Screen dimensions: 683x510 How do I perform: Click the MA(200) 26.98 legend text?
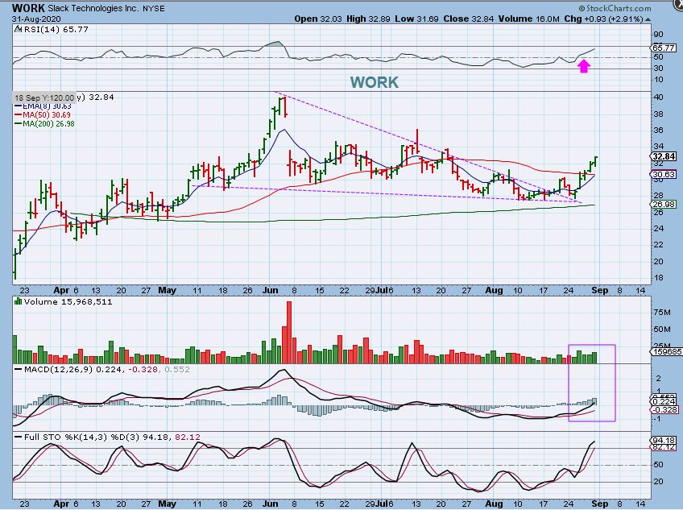point(48,123)
